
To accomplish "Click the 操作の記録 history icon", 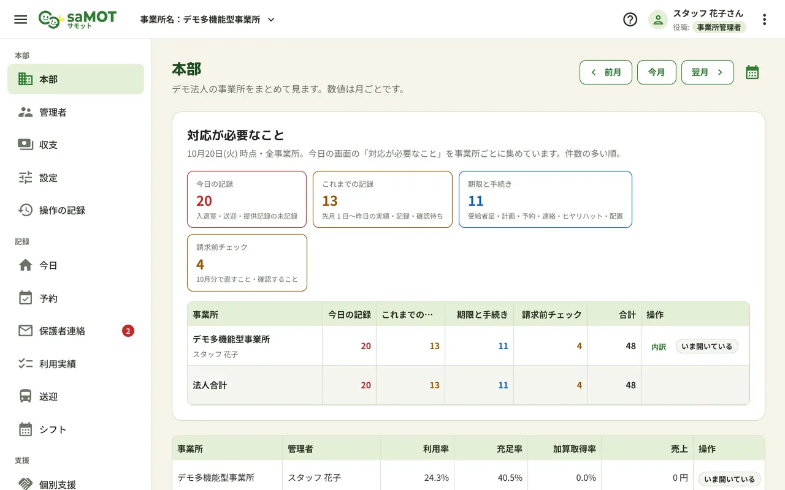I will point(25,210).
